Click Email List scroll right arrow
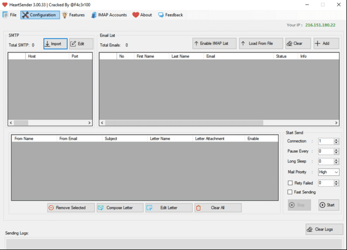 (x=336, y=123)
